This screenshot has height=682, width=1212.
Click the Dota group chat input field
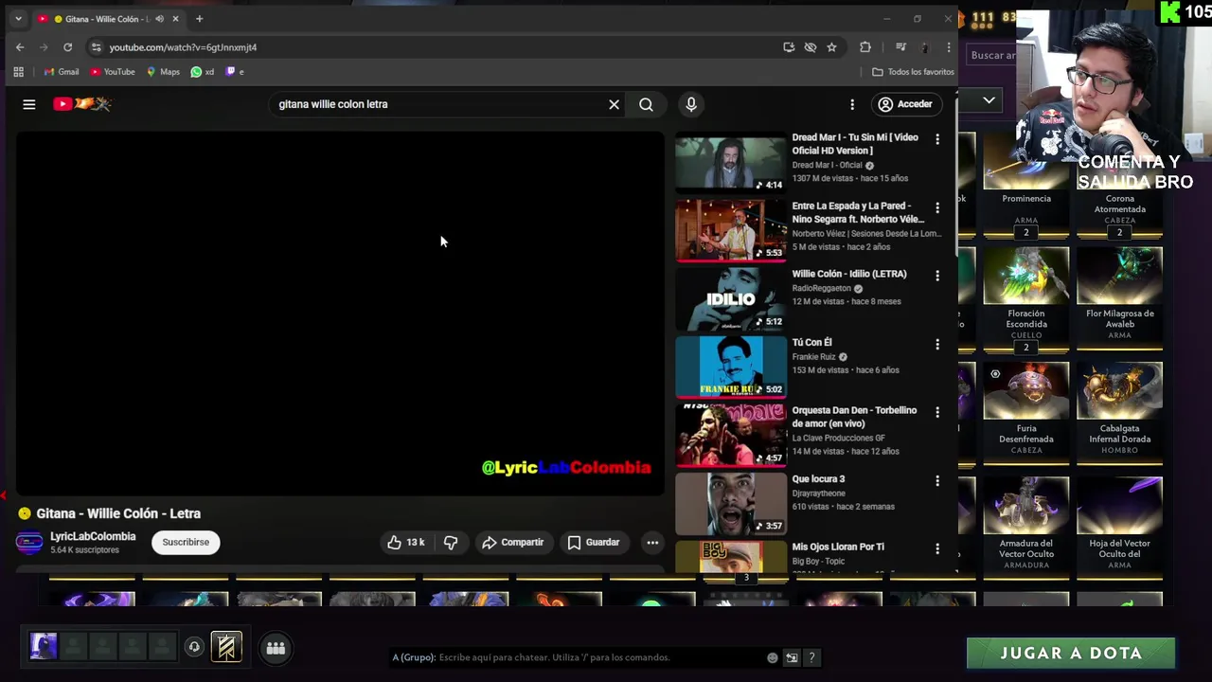point(578,657)
